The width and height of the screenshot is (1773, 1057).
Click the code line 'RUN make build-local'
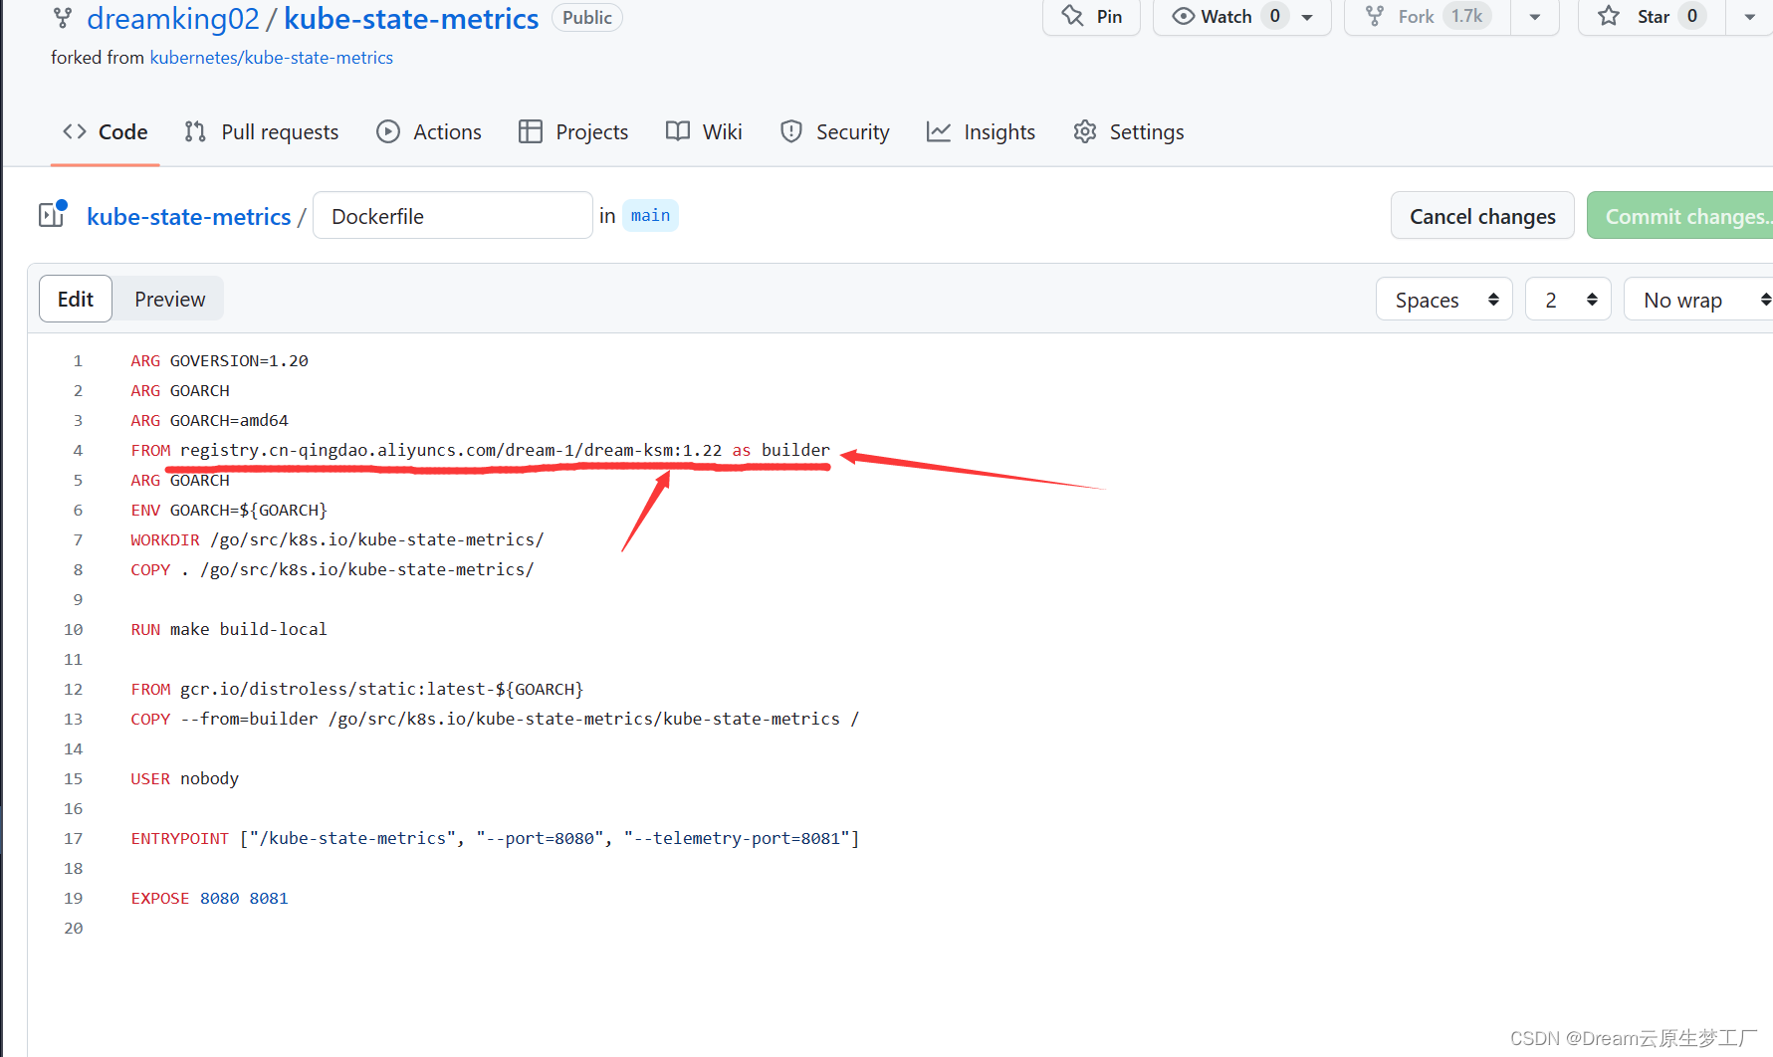tap(229, 629)
